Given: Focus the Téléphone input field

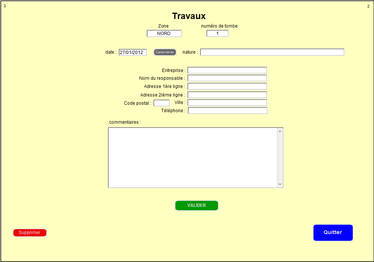Looking at the screenshot, I should tap(227, 110).
